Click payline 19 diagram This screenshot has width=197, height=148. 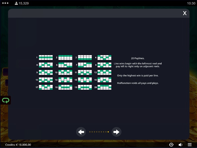click(85, 87)
